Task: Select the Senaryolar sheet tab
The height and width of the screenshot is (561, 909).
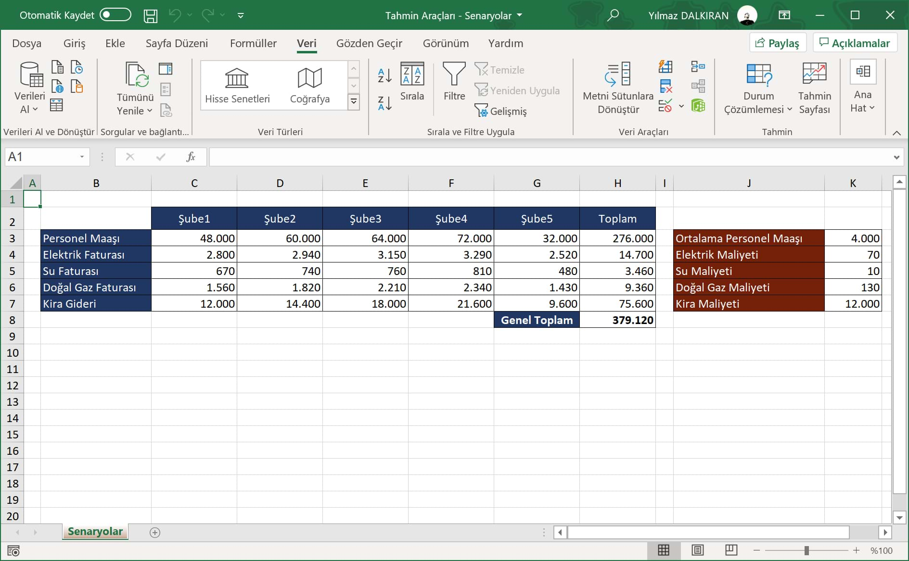Action: 95,531
